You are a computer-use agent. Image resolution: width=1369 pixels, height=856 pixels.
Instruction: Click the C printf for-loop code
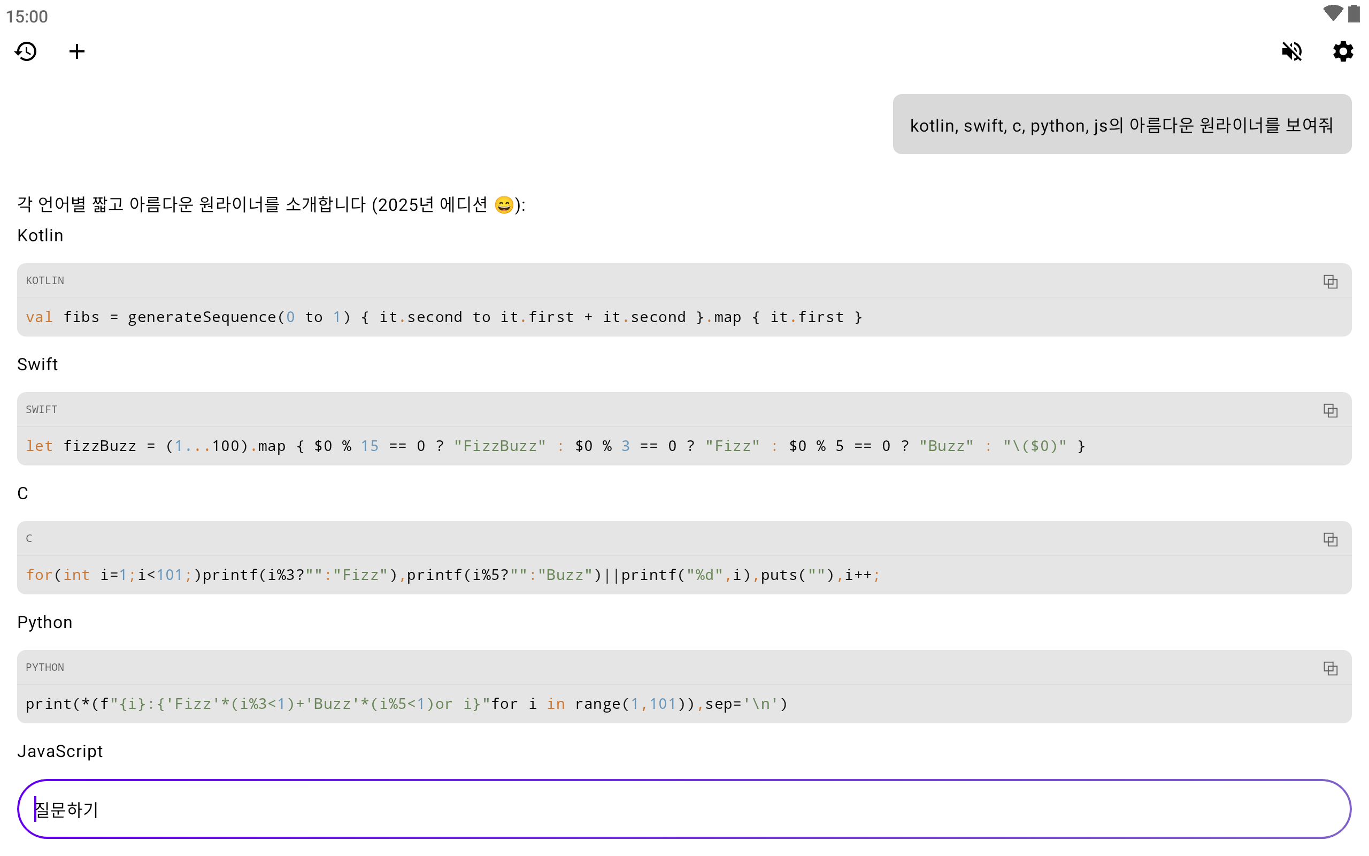[x=452, y=575]
